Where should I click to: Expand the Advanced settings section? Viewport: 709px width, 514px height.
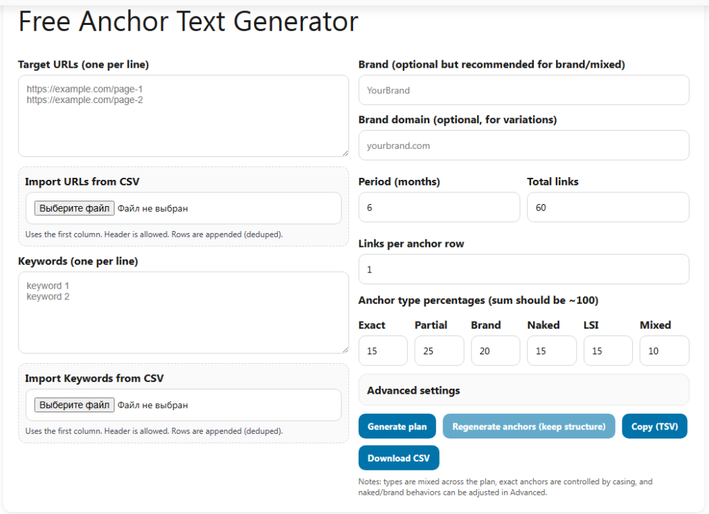pos(523,390)
